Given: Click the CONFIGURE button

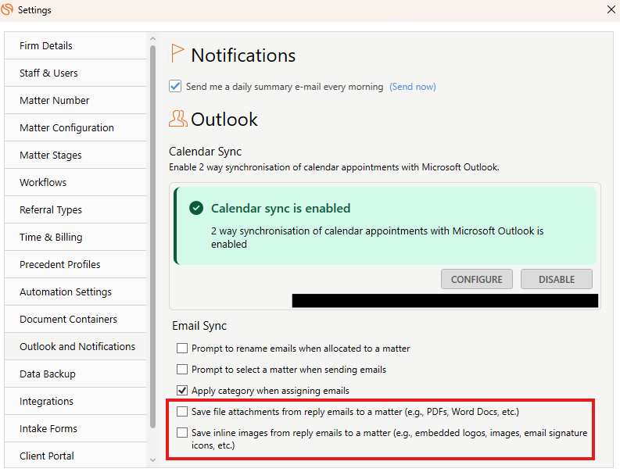Looking at the screenshot, I should (x=477, y=280).
